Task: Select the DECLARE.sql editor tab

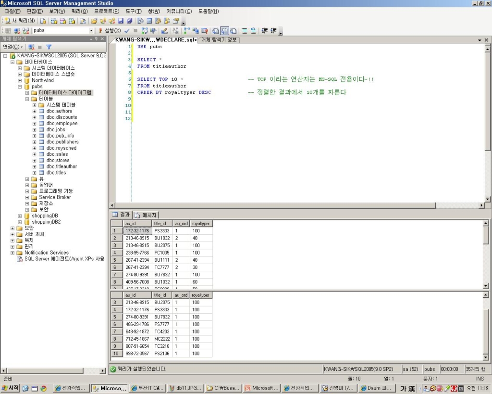Action: pyautogui.click(x=155, y=40)
